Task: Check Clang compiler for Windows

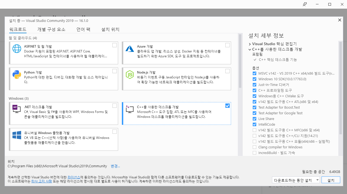Action: 254,147
